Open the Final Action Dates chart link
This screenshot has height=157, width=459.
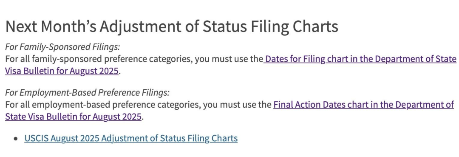(363, 105)
